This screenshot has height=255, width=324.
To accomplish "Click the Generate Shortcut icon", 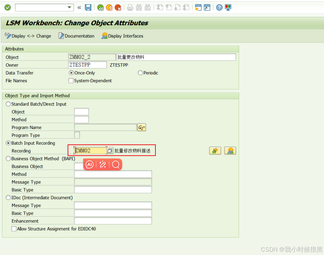I will 207,7.
